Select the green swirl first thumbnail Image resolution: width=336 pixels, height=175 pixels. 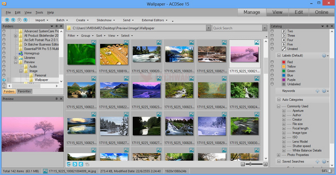pyautogui.click(x=81, y=54)
